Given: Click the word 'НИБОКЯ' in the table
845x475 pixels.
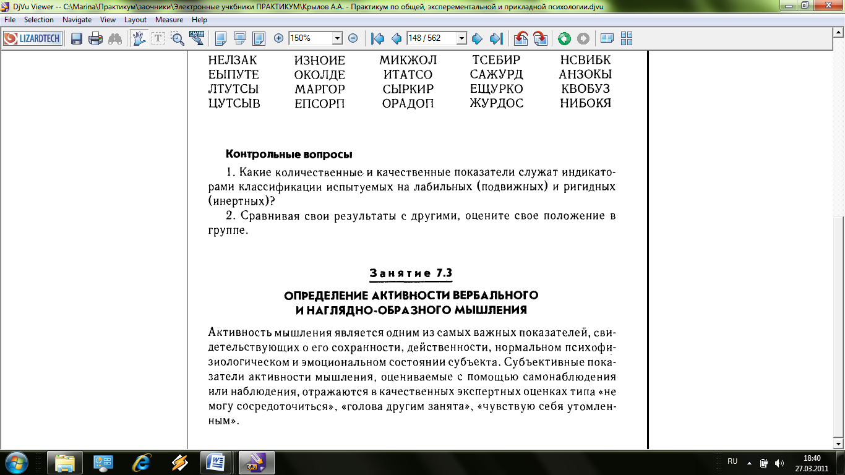Looking at the screenshot, I should 585,103.
